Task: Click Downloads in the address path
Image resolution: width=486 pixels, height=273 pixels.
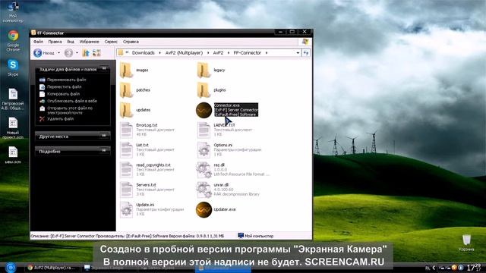Action: pyautogui.click(x=144, y=53)
